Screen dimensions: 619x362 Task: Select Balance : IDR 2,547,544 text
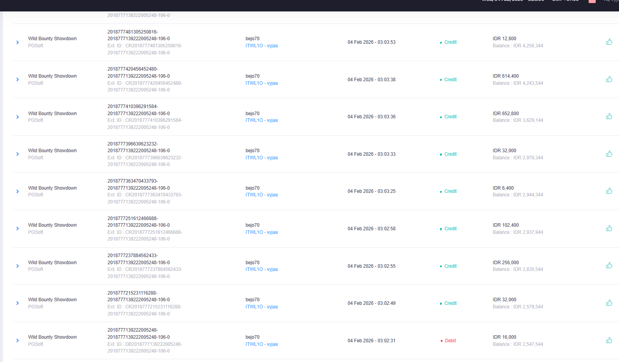(518, 344)
